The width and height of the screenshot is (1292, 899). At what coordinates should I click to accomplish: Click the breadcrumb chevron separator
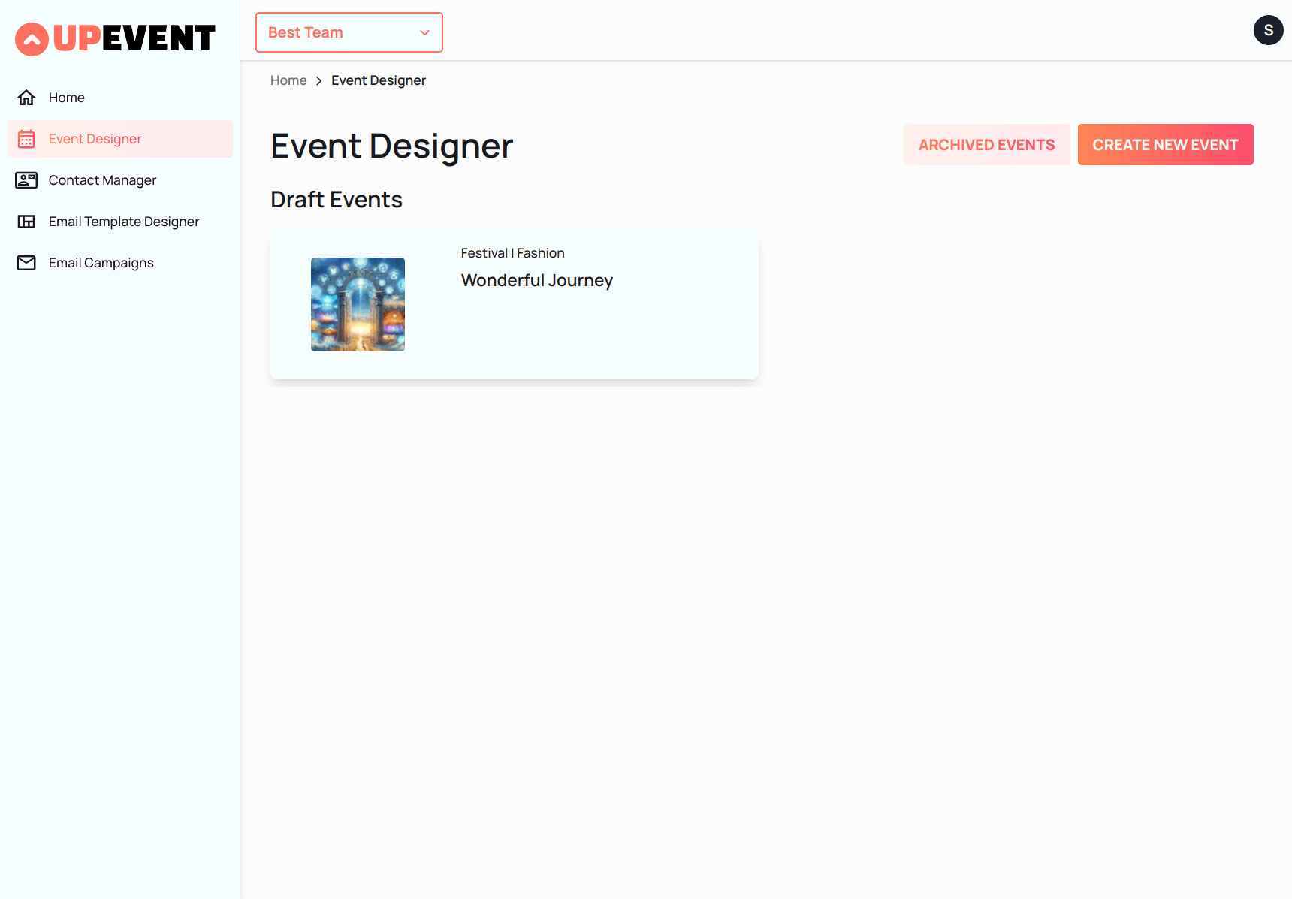coord(318,80)
